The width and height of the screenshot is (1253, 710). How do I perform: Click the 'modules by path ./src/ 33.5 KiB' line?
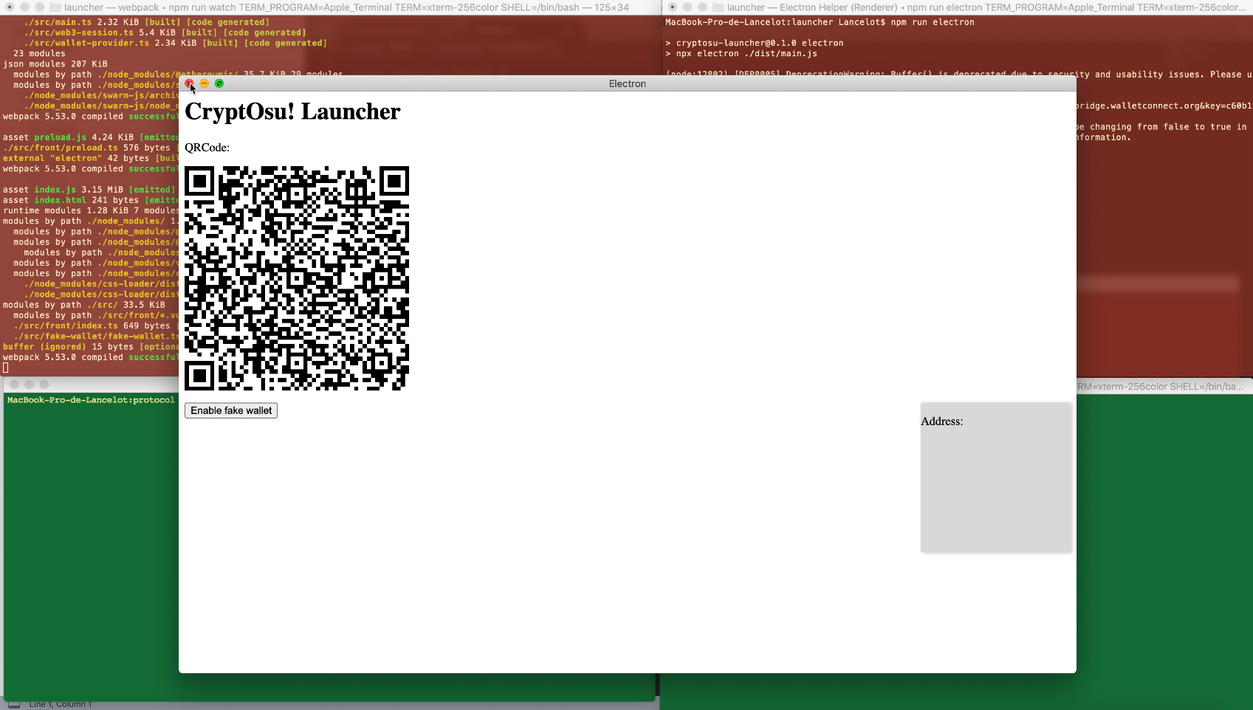coord(84,305)
